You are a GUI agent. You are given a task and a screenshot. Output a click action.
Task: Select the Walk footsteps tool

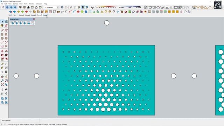pos(2,93)
